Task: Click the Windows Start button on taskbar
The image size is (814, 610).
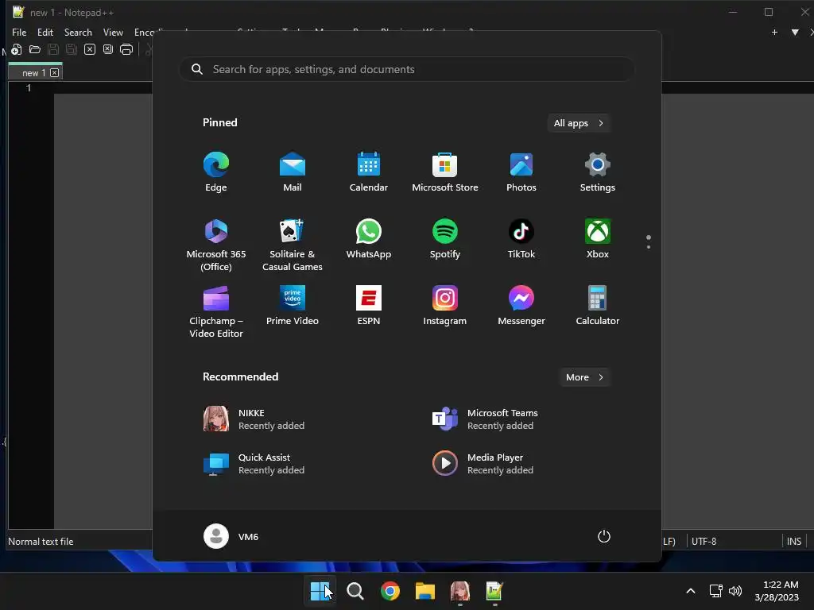Action: point(320,591)
